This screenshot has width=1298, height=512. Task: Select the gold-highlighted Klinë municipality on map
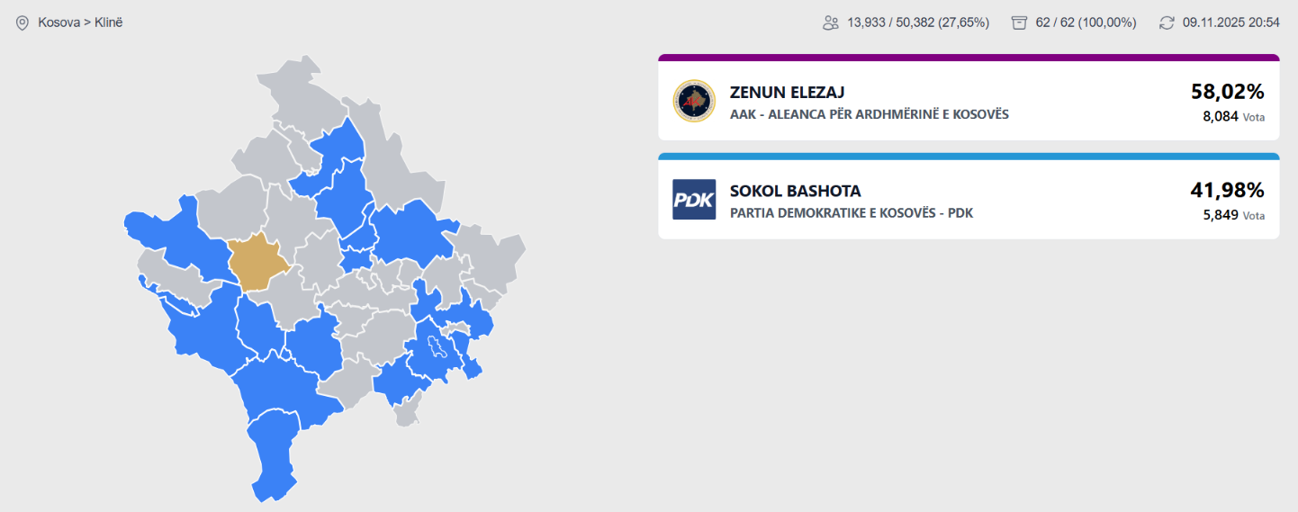[258, 263]
